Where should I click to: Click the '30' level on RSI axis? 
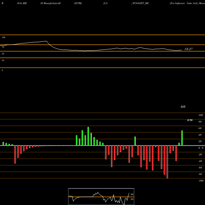(x=3, y=60)
